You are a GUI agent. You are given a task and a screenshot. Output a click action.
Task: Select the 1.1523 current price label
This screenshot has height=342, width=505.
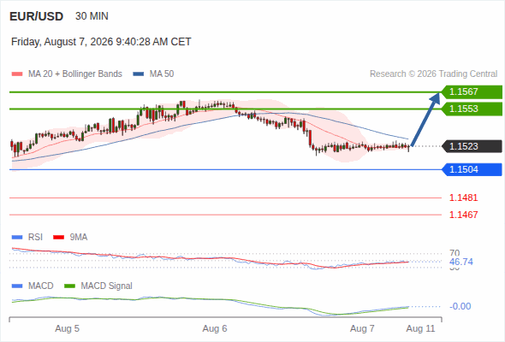[472, 146]
